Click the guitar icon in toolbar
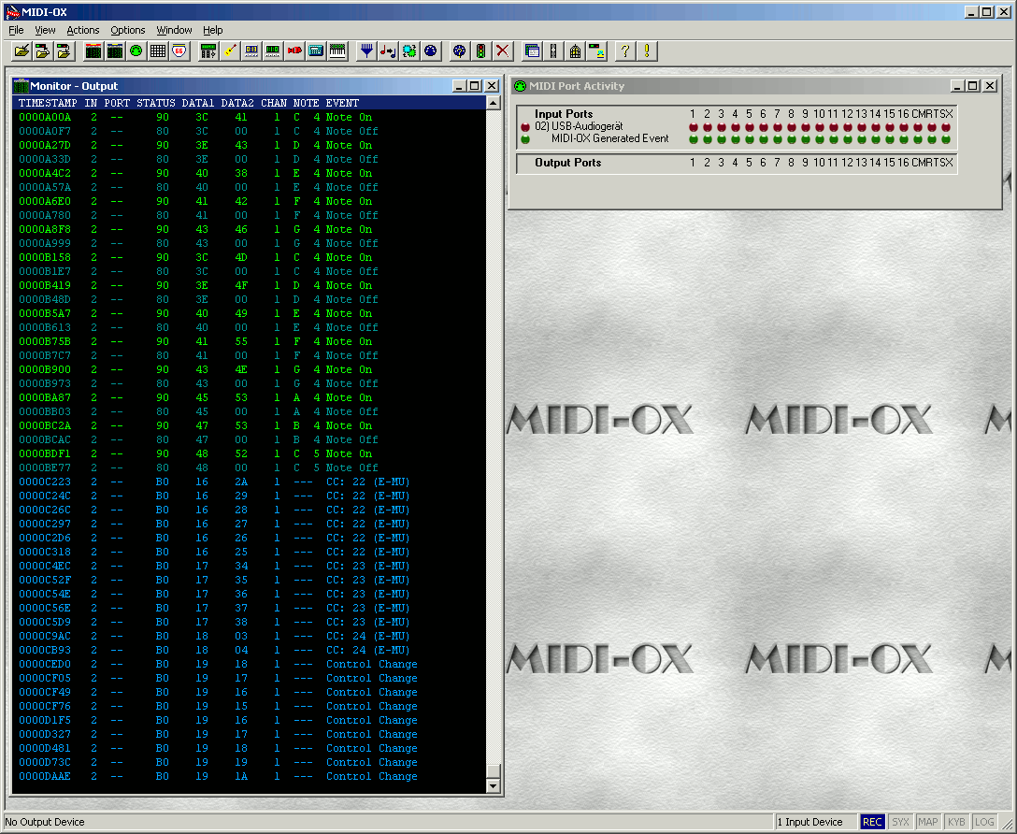Viewport: 1017px width, 834px height. [230, 51]
